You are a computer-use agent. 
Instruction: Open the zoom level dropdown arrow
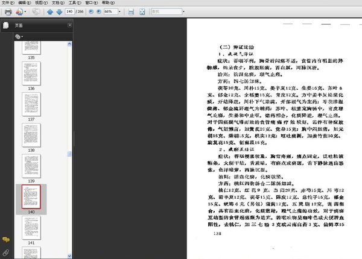pos(119,11)
